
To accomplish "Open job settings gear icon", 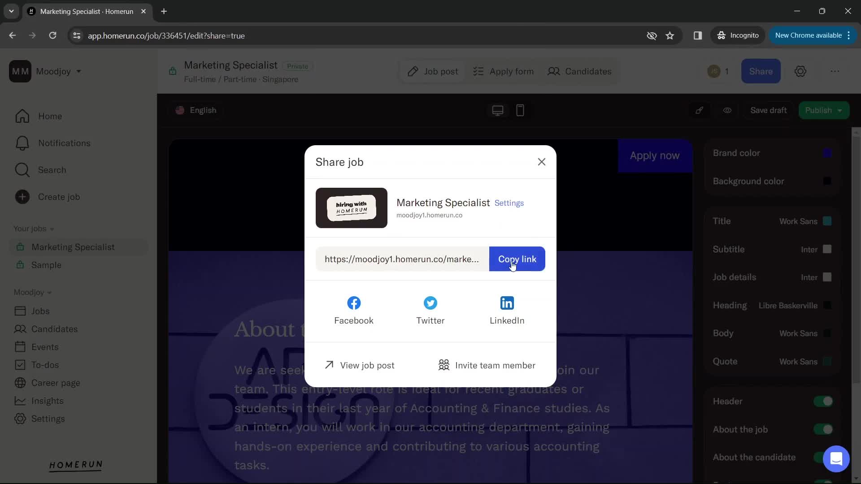I will click(800, 71).
